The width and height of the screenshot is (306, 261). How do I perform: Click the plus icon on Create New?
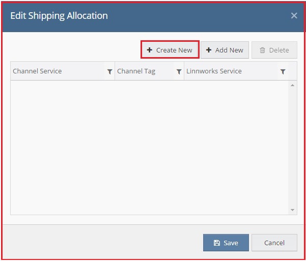pos(150,50)
